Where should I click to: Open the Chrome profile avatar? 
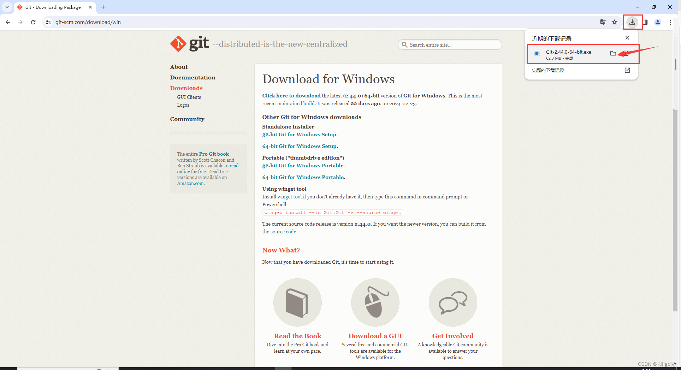click(658, 22)
